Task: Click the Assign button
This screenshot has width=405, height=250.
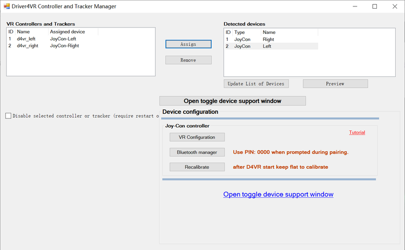Action: (188, 44)
